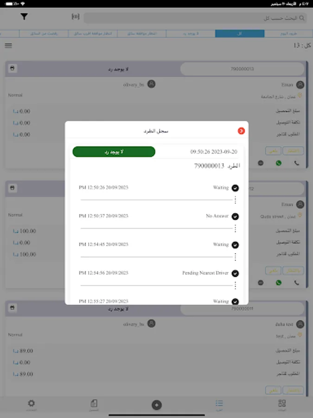Switch to the highlighted blue 'كل' tab
The height and width of the screenshot is (418, 313).
click(240, 33)
